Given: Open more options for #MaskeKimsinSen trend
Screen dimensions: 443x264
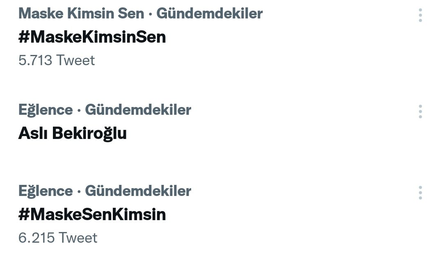Looking at the screenshot, I should point(420,15).
